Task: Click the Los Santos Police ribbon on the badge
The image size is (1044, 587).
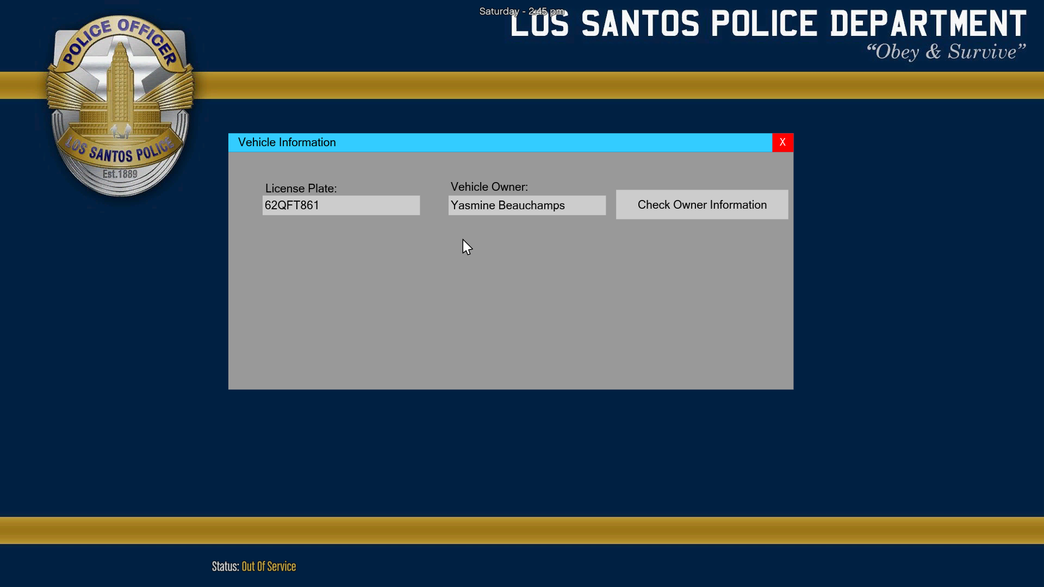Action: point(120,152)
